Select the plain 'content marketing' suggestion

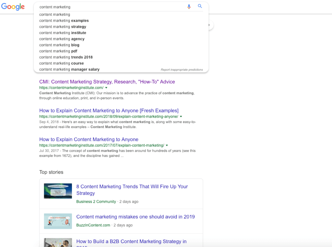coord(54,14)
